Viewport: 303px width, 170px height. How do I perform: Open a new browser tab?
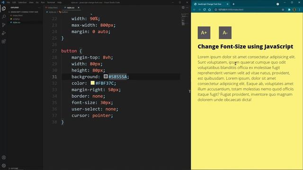coord(233,4)
